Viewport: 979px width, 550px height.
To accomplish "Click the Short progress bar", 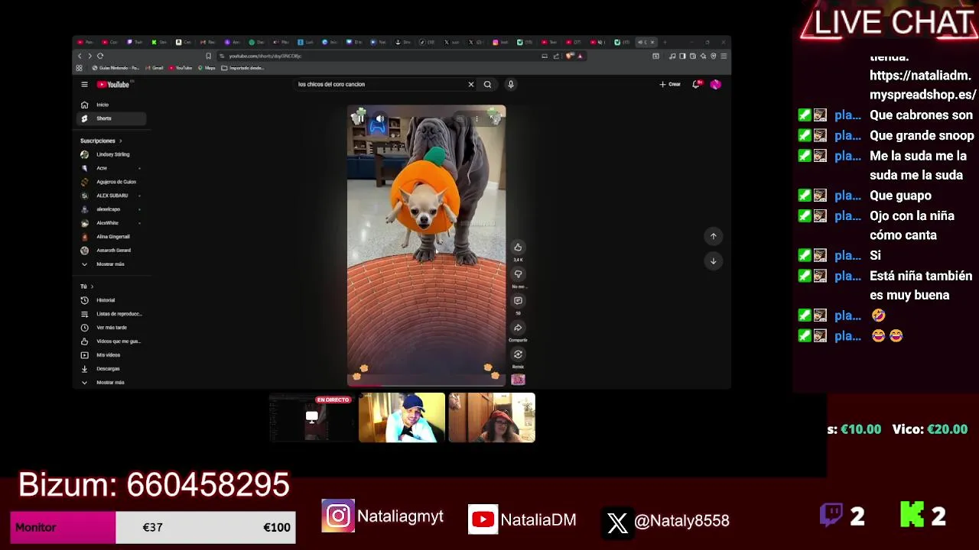I will click(x=426, y=385).
